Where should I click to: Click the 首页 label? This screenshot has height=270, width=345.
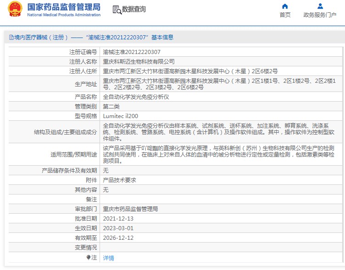point(285,15)
